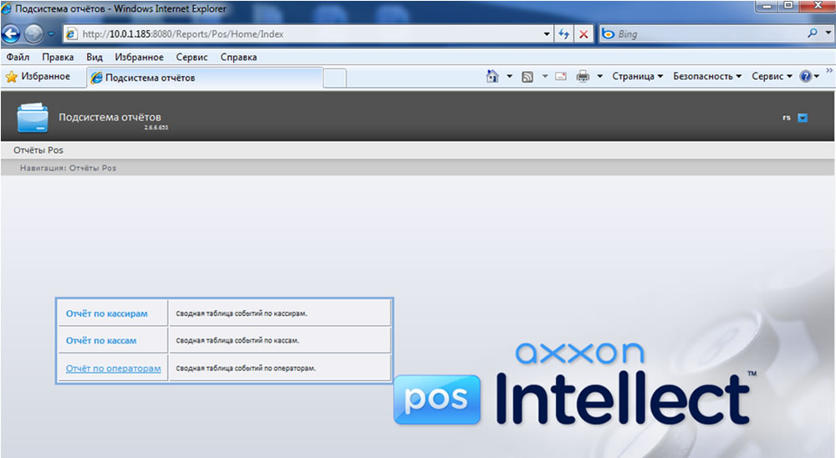Expand command bar overflow chevron
The width and height of the screenshot is (836, 458).
pyautogui.click(x=829, y=70)
